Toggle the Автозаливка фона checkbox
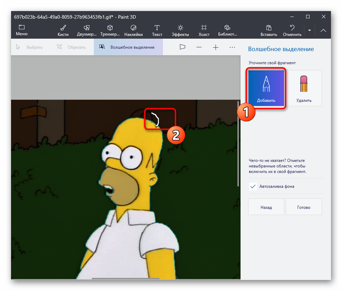 click(253, 186)
